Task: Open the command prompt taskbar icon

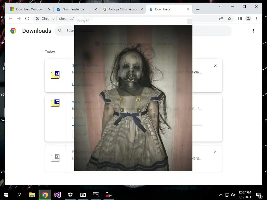Action: (96, 195)
